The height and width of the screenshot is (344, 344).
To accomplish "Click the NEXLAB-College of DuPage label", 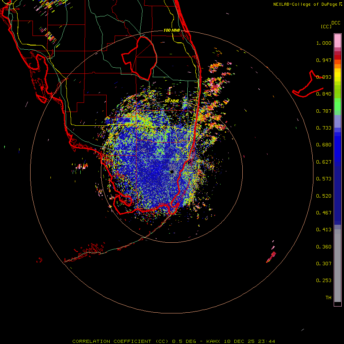I will [305, 4].
